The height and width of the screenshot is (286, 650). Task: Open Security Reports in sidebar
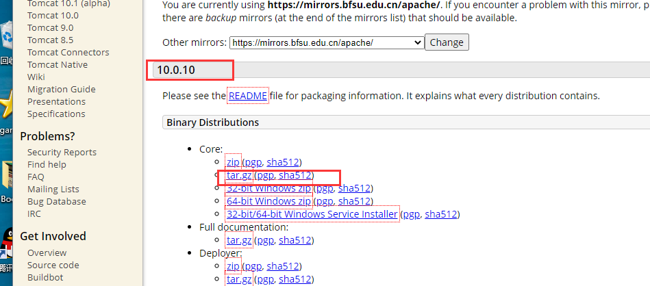tap(62, 152)
